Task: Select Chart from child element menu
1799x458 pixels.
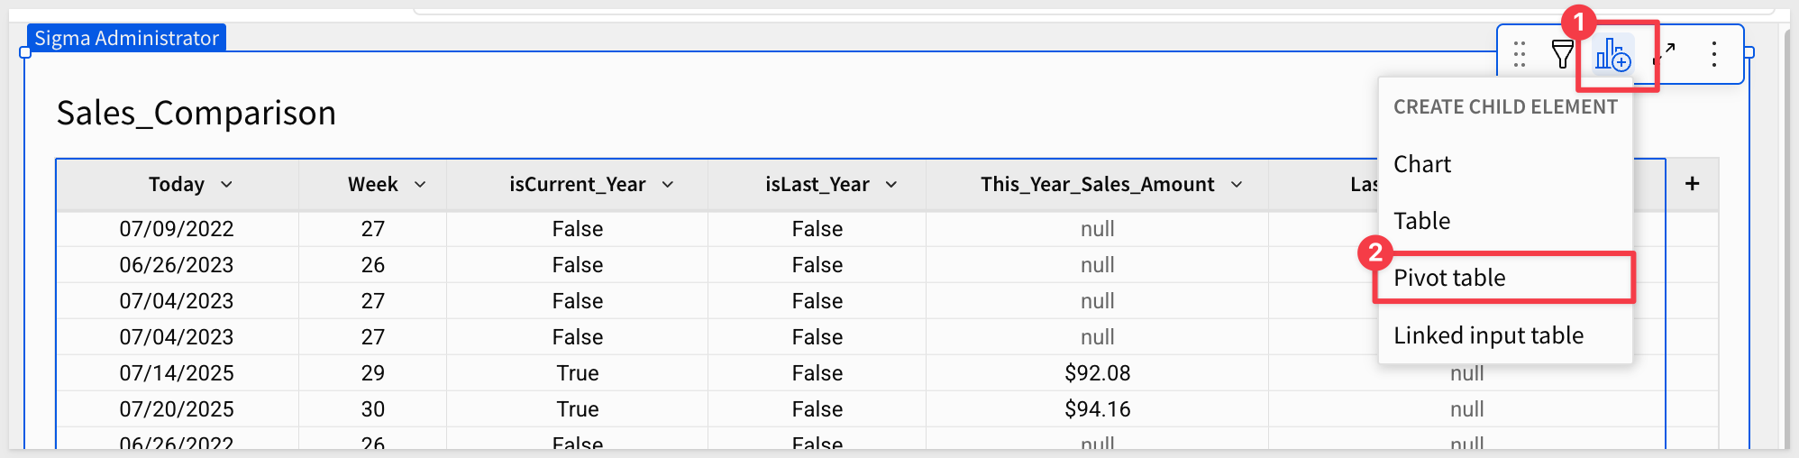Action: [1422, 164]
